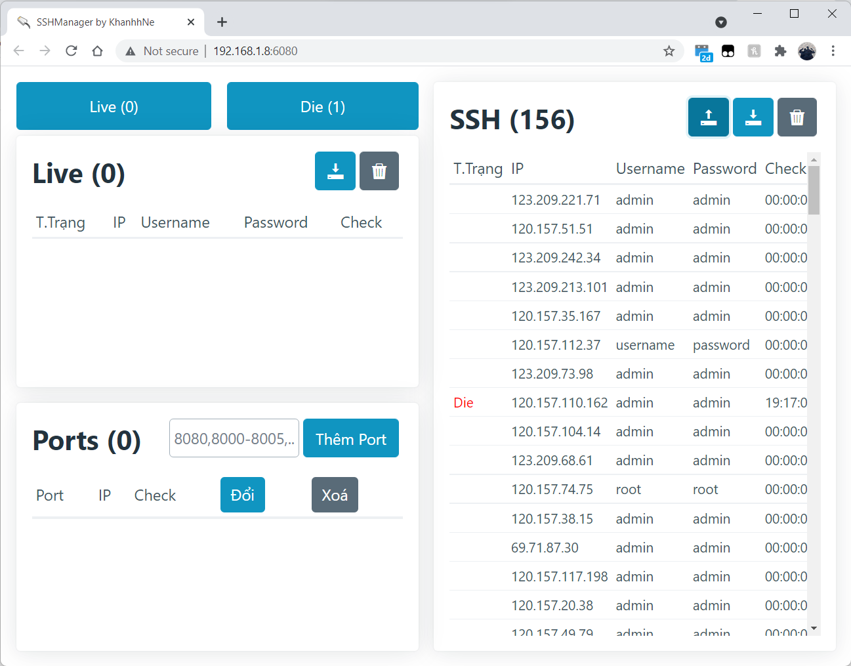Select IP 120.157.20.38 in SSH table
The image size is (851, 666).
point(552,606)
